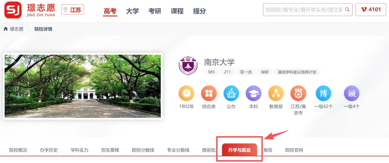389x163 pixels.
Task: Click the 院校详情 breadcrumb text
Action: point(43,29)
